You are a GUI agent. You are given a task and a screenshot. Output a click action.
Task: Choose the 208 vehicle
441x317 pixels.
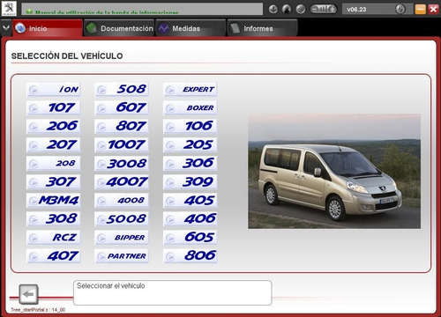coord(53,164)
